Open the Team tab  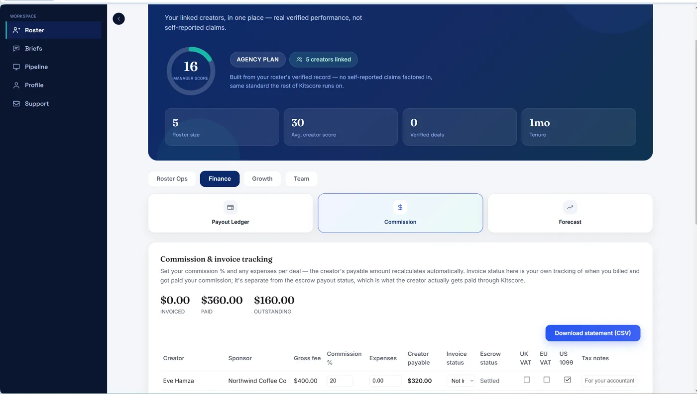pos(301,179)
